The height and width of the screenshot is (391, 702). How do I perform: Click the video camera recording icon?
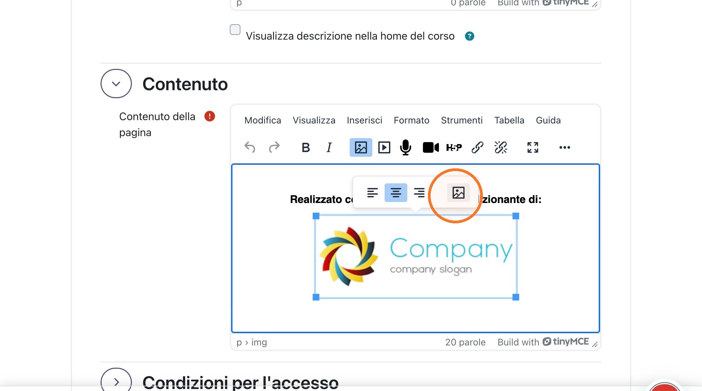[x=431, y=147]
